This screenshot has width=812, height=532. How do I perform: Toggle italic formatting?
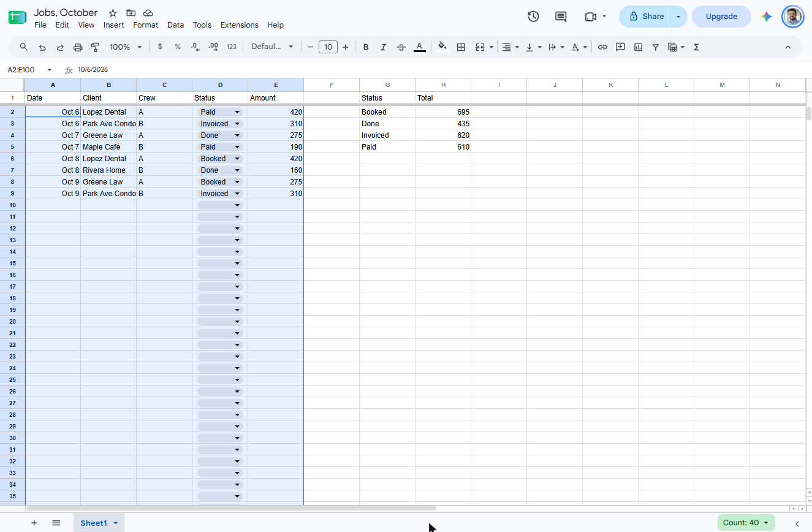[x=384, y=47]
